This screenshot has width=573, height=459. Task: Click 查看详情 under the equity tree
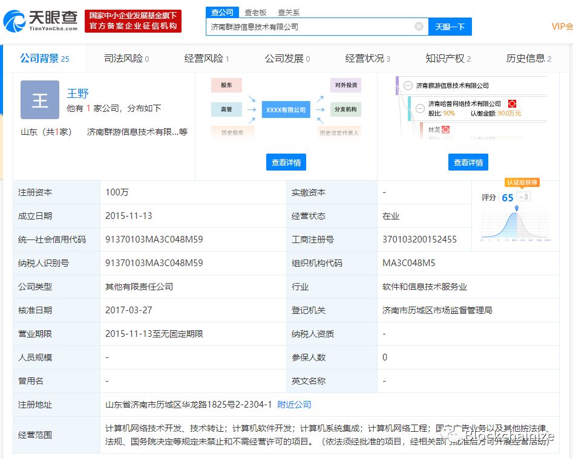[x=468, y=162]
